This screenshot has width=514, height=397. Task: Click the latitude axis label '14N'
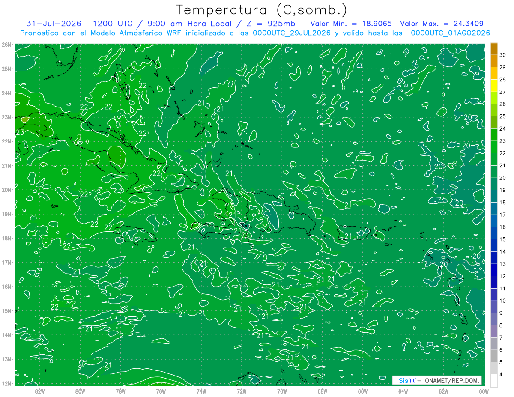[6, 335]
